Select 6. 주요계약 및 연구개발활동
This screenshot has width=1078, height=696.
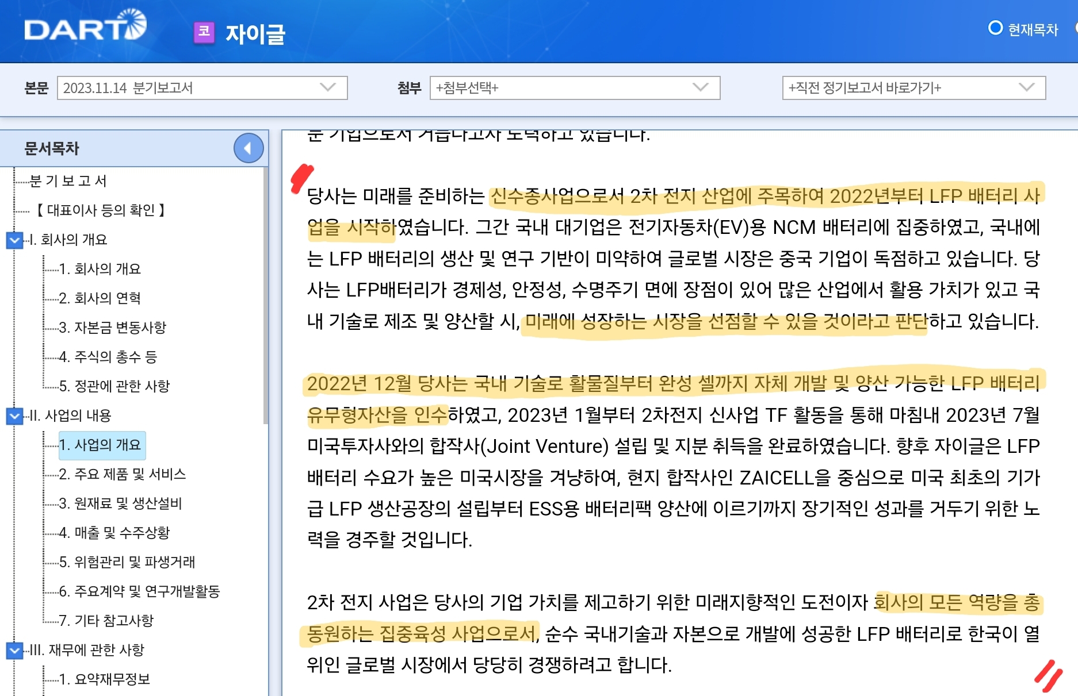click(x=133, y=591)
